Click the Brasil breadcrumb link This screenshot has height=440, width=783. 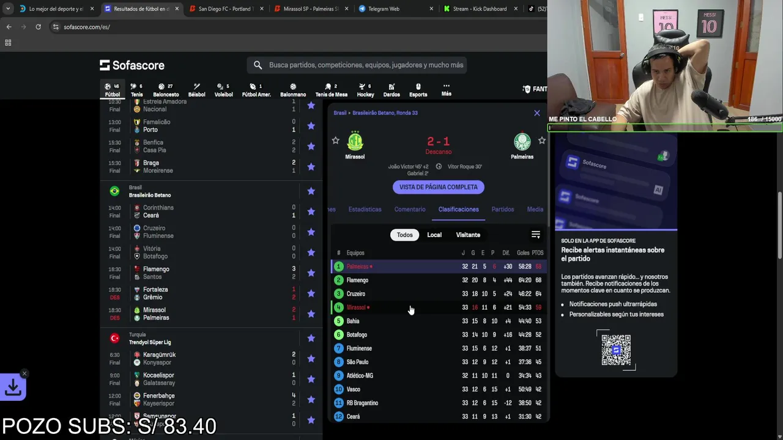pyautogui.click(x=340, y=113)
